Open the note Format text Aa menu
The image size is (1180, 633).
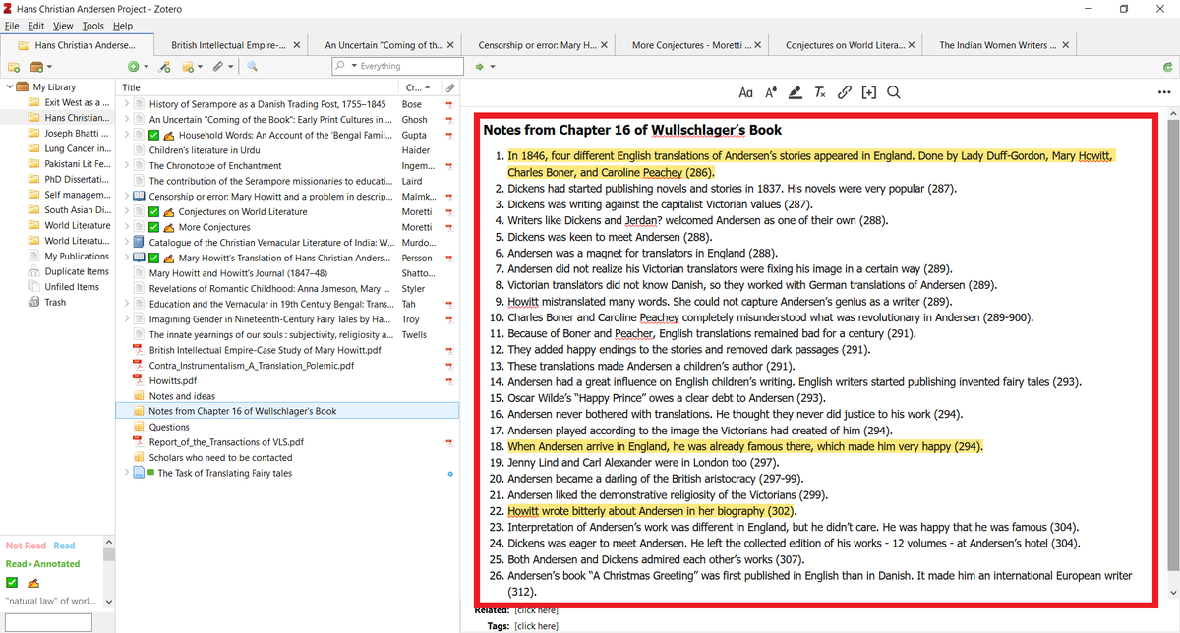click(x=745, y=92)
